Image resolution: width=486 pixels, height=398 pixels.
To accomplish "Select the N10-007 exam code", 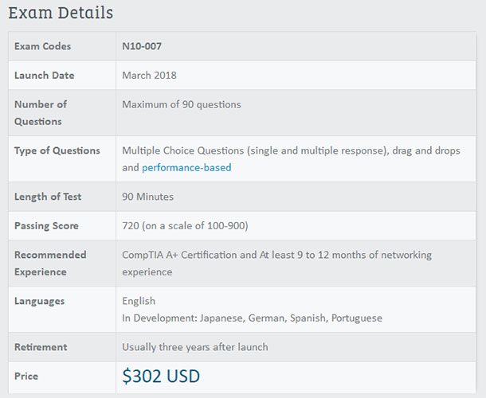I will (x=142, y=46).
